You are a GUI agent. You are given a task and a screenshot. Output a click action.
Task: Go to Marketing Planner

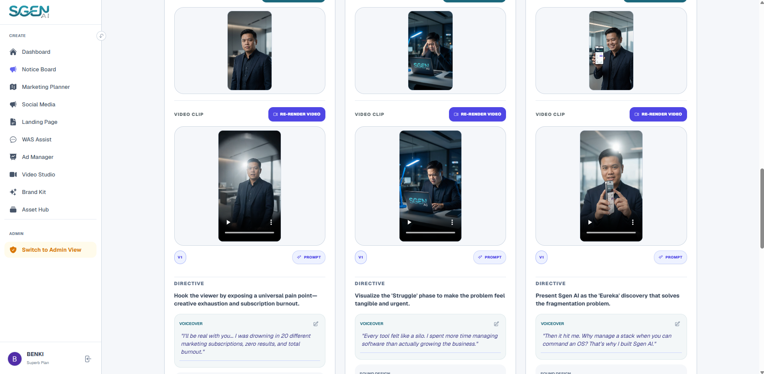pyautogui.click(x=50, y=87)
